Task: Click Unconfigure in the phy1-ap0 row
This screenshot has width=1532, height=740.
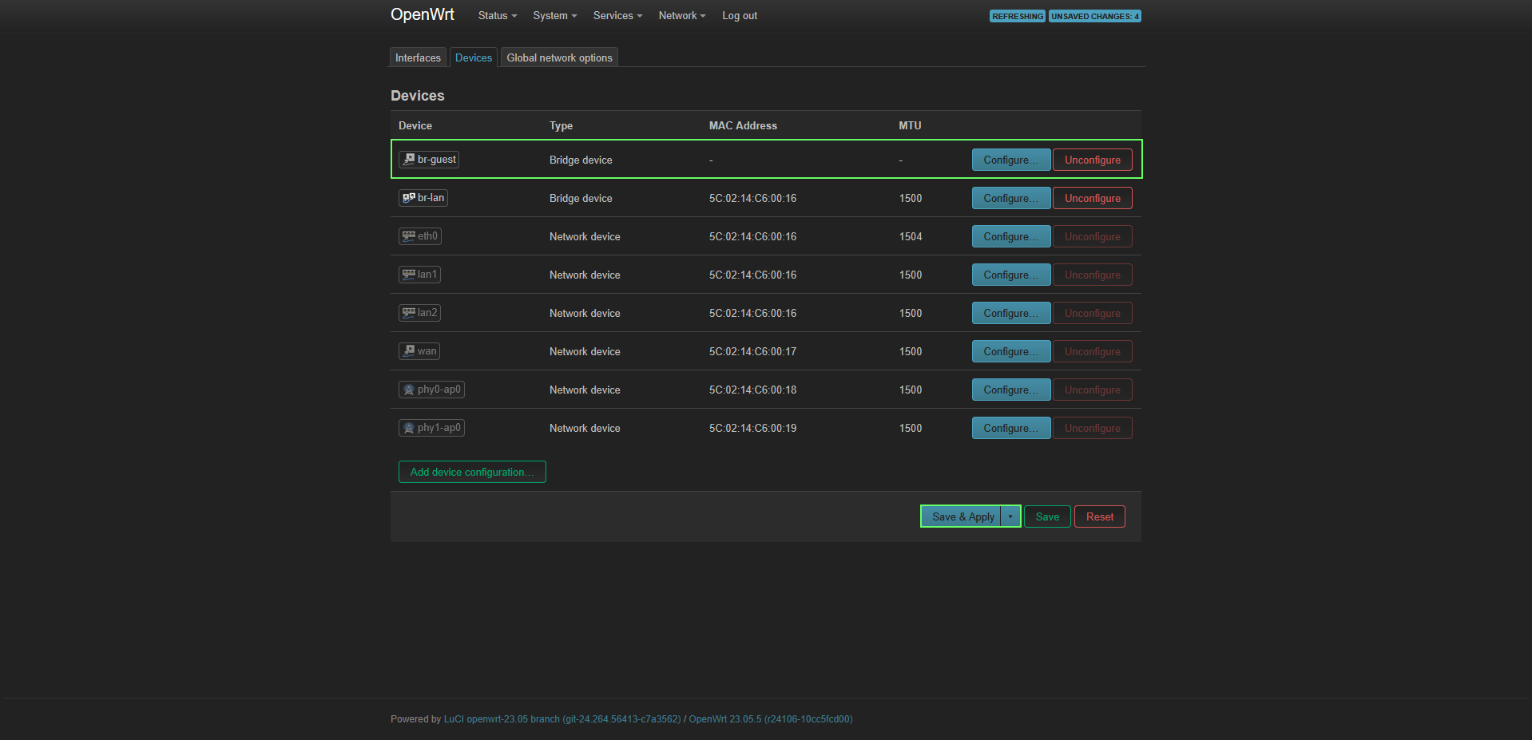Action: point(1093,428)
